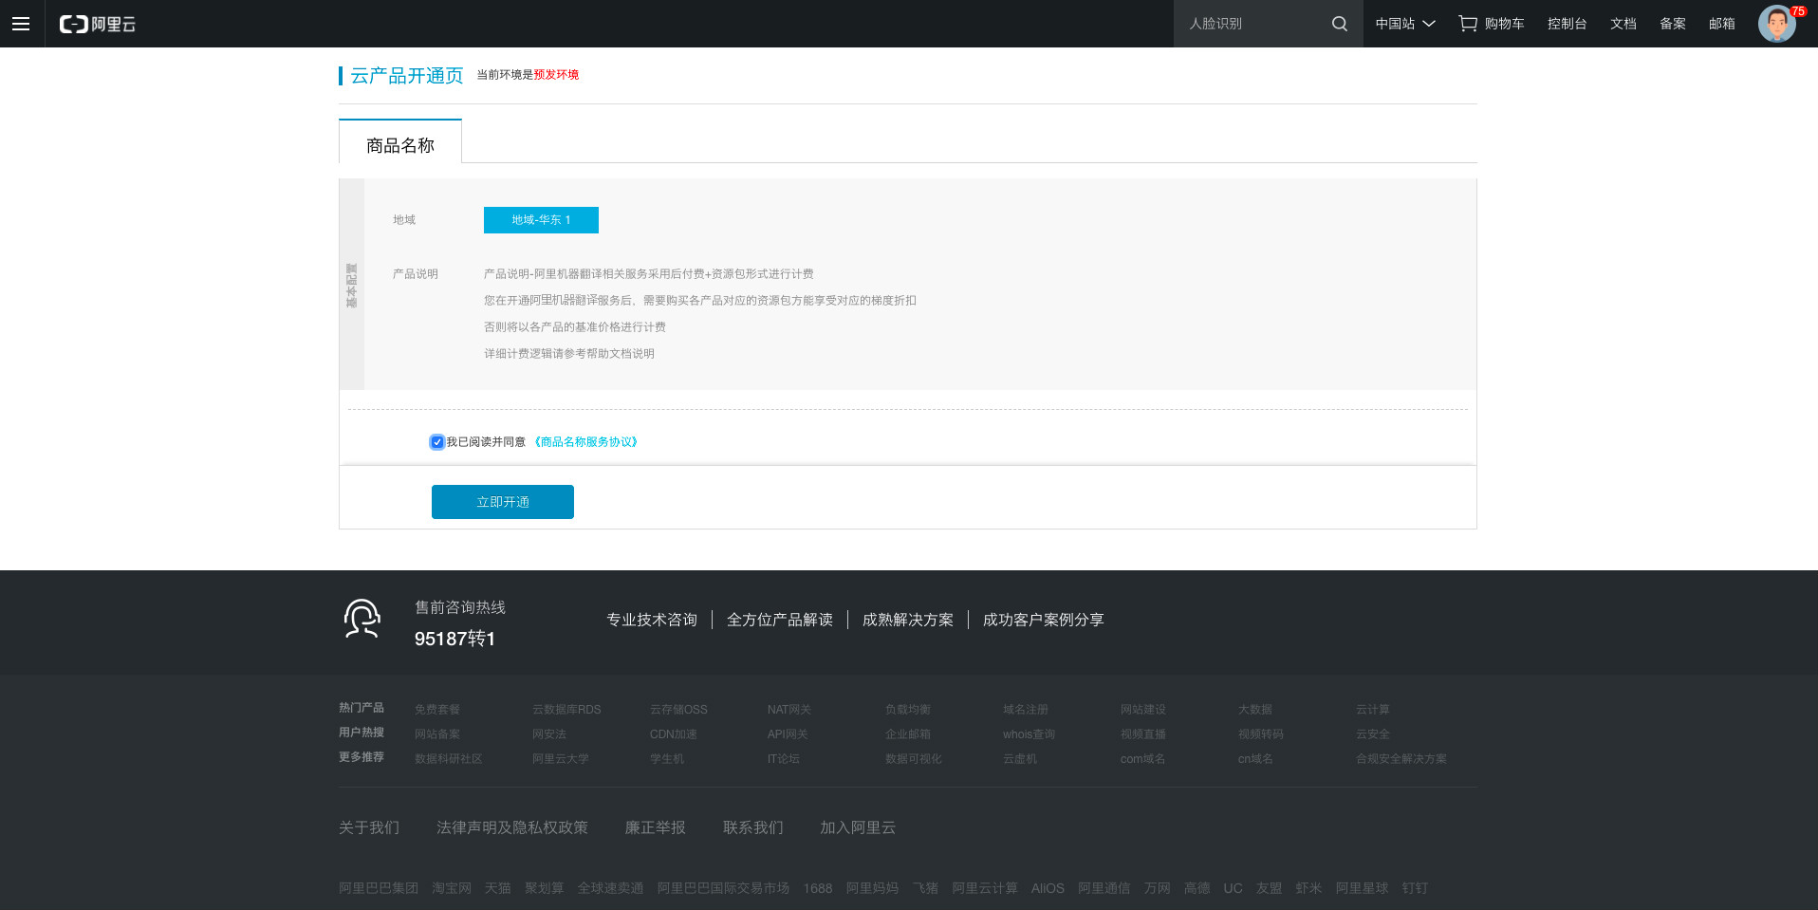Click the 专业技术咨询 link
The height and width of the screenshot is (910, 1818).
click(x=652, y=620)
